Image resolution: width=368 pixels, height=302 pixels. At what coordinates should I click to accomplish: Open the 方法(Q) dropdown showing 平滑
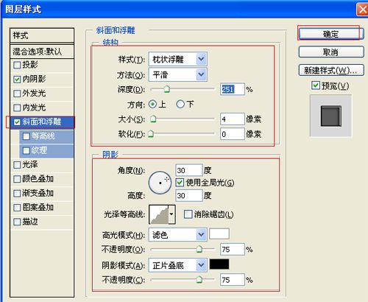pyautogui.click(x=177, y=74)
